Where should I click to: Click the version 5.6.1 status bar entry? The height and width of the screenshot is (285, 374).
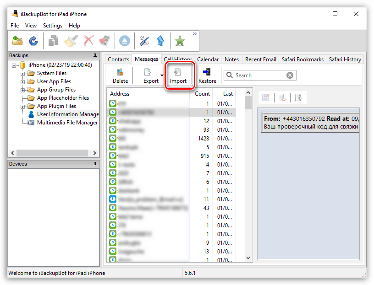click(190, 273)
